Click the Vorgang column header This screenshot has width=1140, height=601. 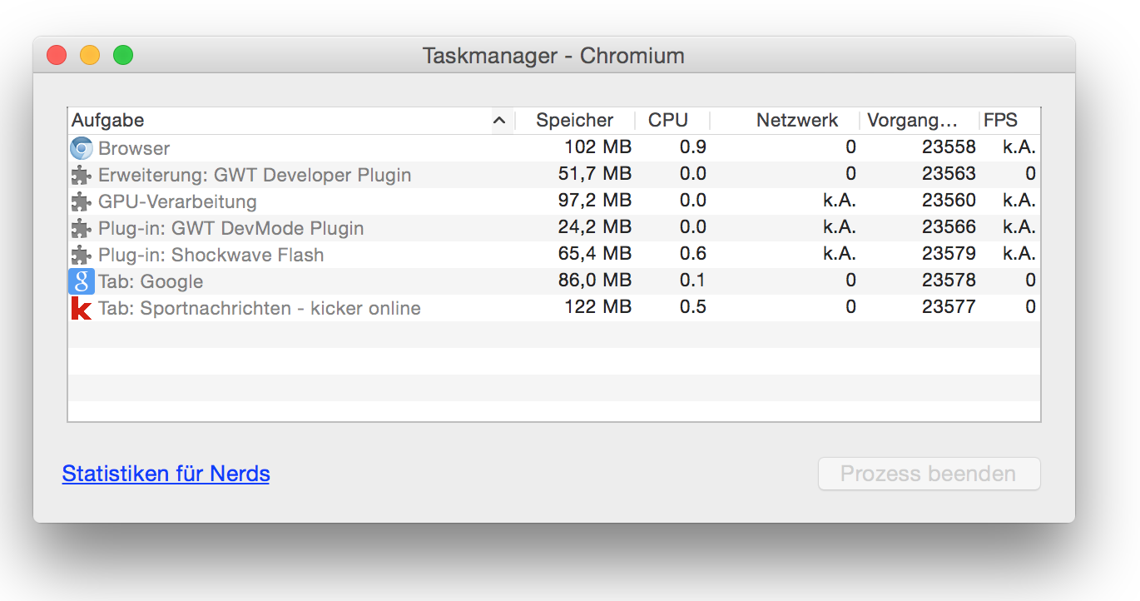point(911,121)
